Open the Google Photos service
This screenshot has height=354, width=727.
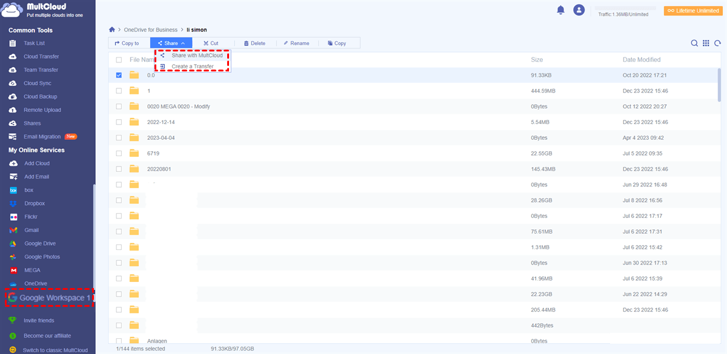42,257
